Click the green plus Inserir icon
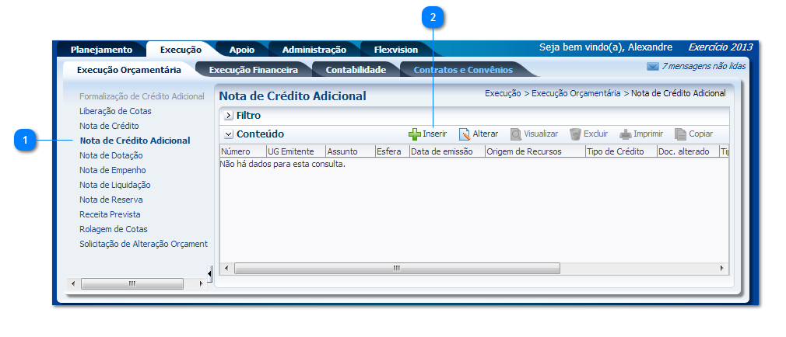786x337 pixels. (x=415, y=134)
